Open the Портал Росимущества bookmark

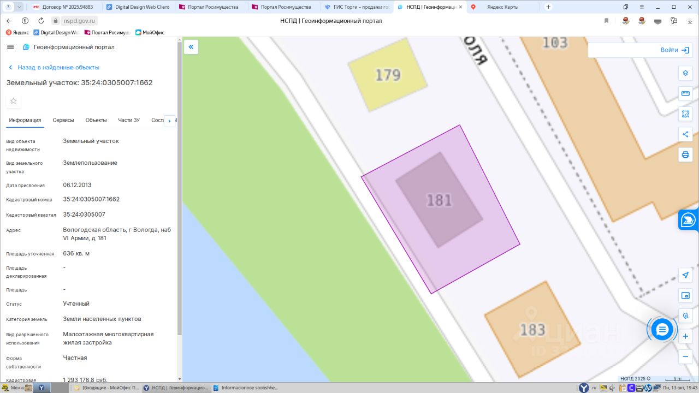tap(108, 33)
